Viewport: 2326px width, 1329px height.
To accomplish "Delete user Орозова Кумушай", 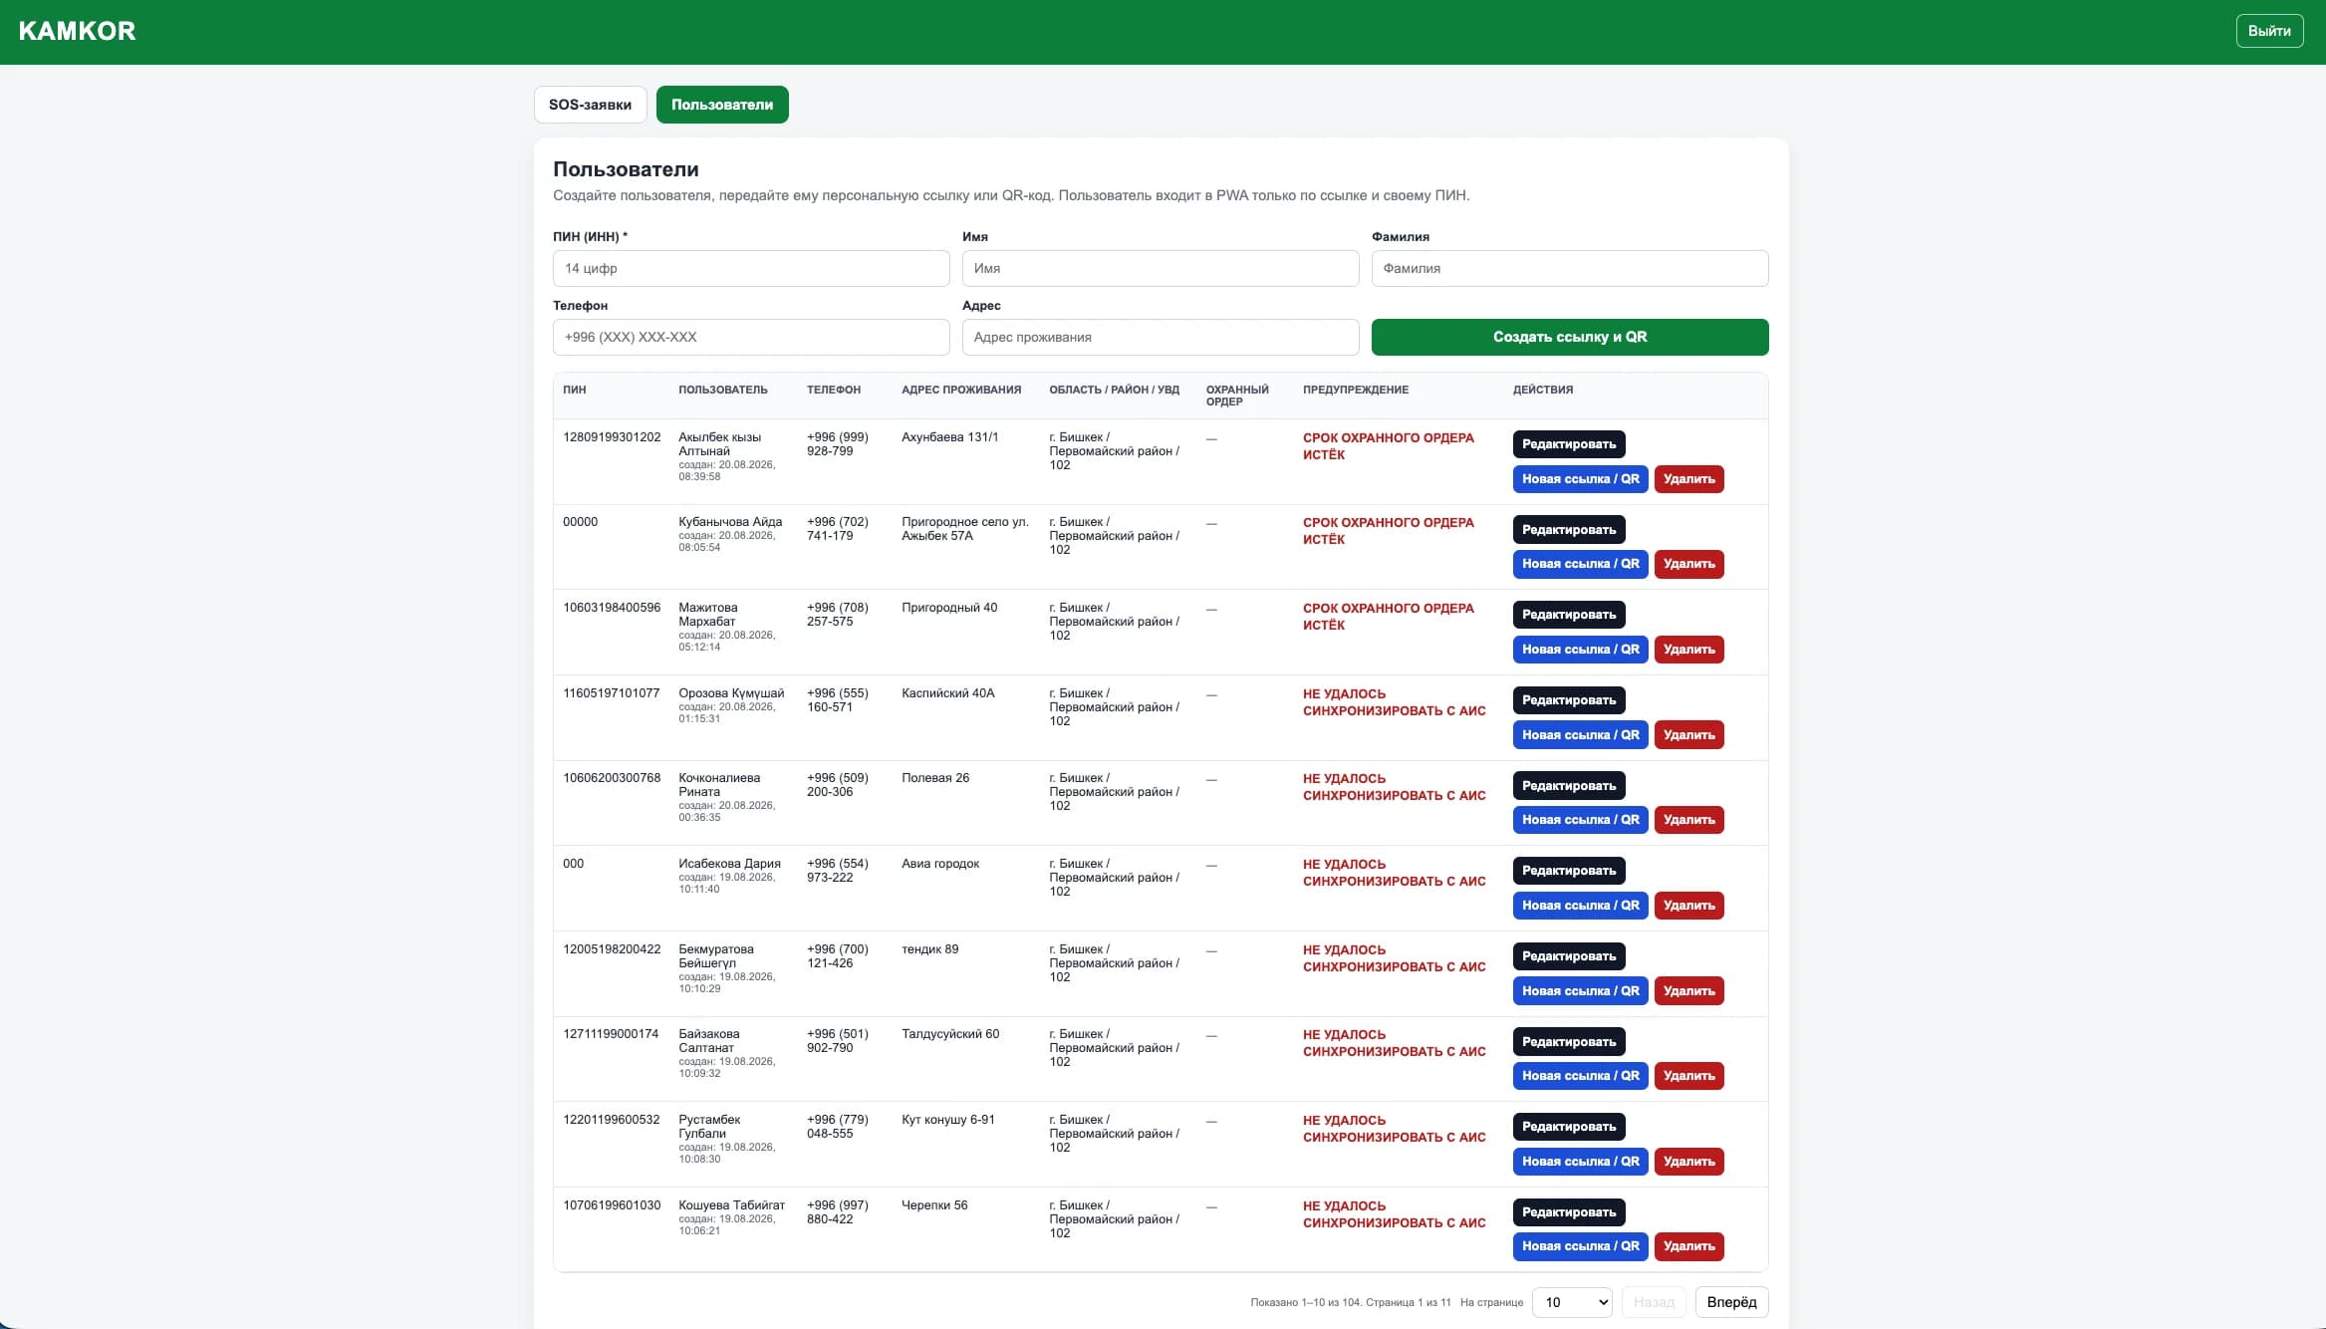I will pos(1688,735).
